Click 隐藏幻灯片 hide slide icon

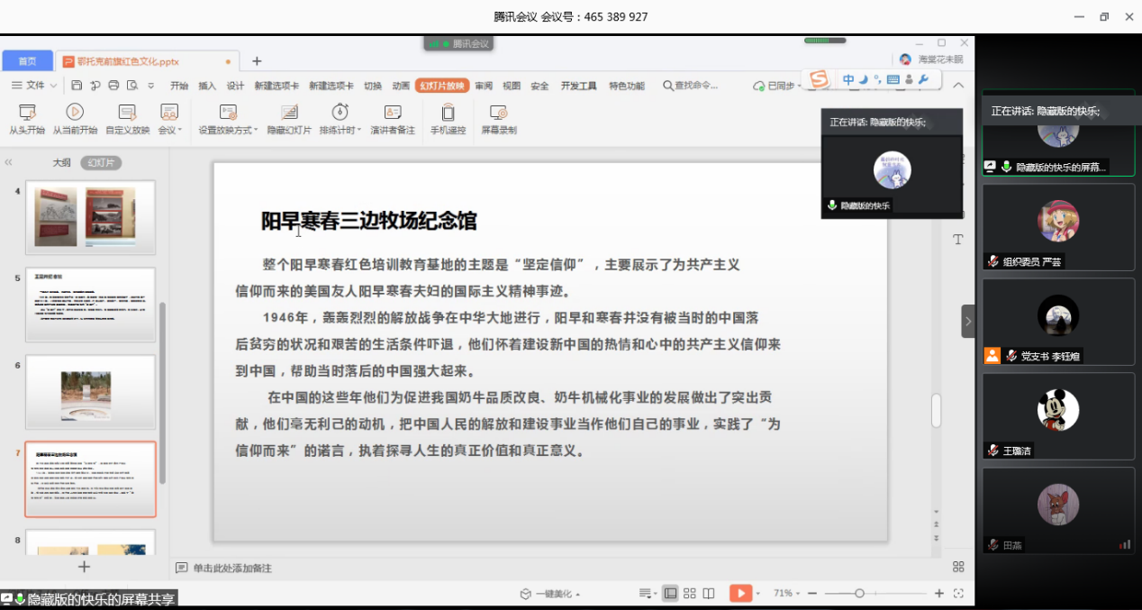[x=289, y=113]
